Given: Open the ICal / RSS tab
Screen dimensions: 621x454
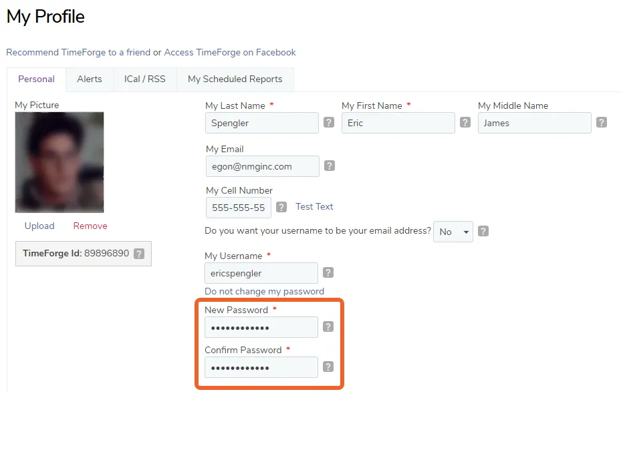Looking at the screenshot, I should [x=145, y=79].
